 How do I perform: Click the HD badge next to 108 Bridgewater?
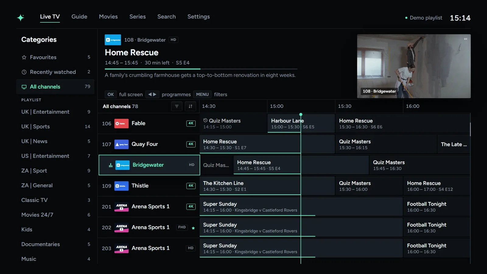point(173,40)
